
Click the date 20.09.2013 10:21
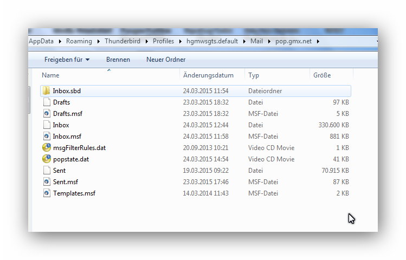[205, 148]
